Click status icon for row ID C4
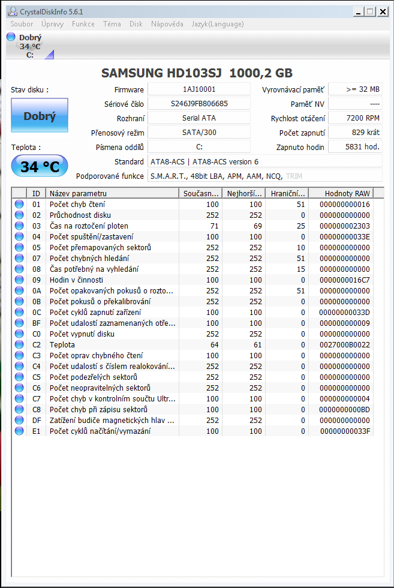Image resolution: width=394 pixels, height=588 pixels. (x=19, y=367)
